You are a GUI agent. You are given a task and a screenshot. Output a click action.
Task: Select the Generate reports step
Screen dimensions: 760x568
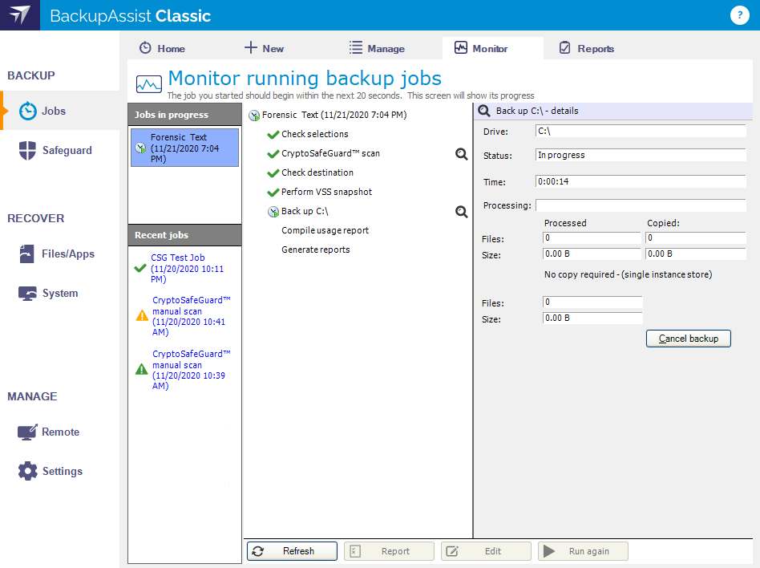pyautogui.click(x=316, y=250)
